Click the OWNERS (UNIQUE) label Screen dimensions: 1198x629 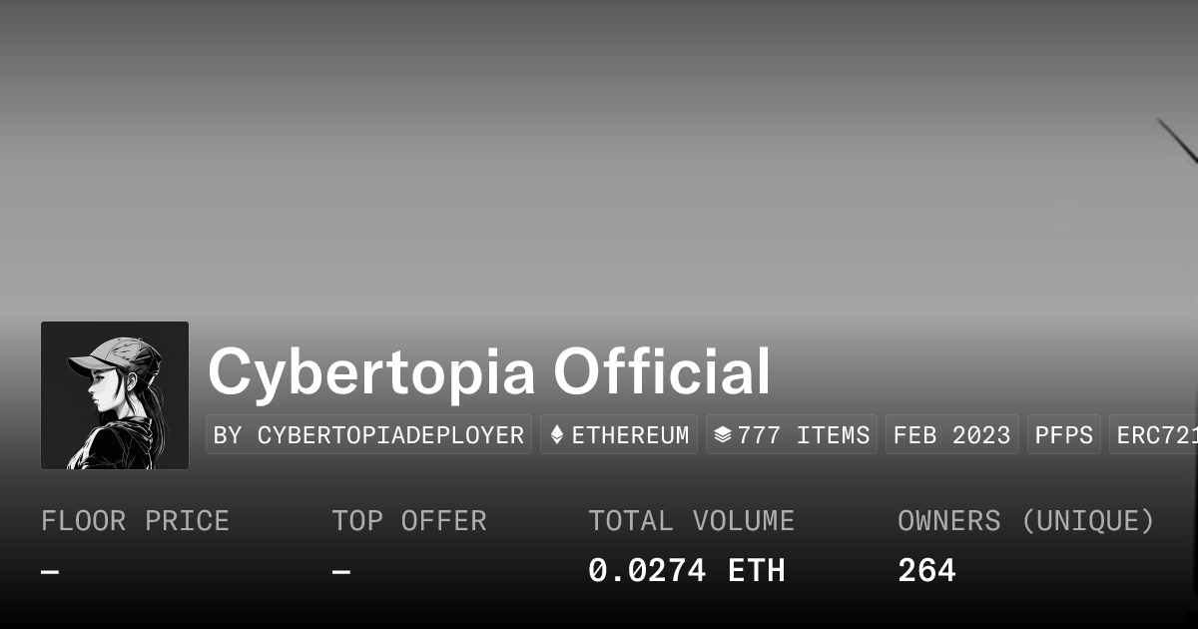[1026, 521]
